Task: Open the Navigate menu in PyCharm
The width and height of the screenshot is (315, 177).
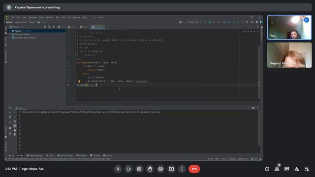Action: pyautogui.click(x=33, y=18)
